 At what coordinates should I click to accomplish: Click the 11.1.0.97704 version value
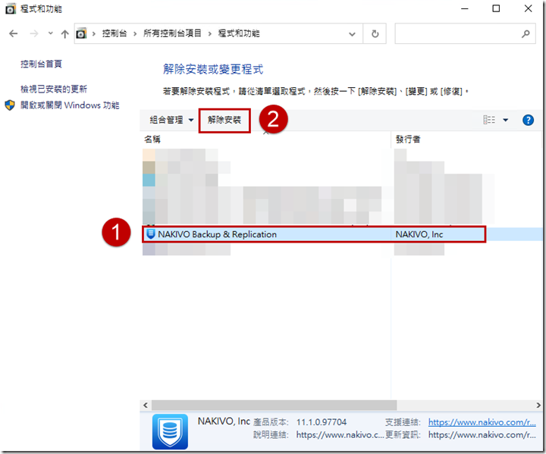coord(322,422)
